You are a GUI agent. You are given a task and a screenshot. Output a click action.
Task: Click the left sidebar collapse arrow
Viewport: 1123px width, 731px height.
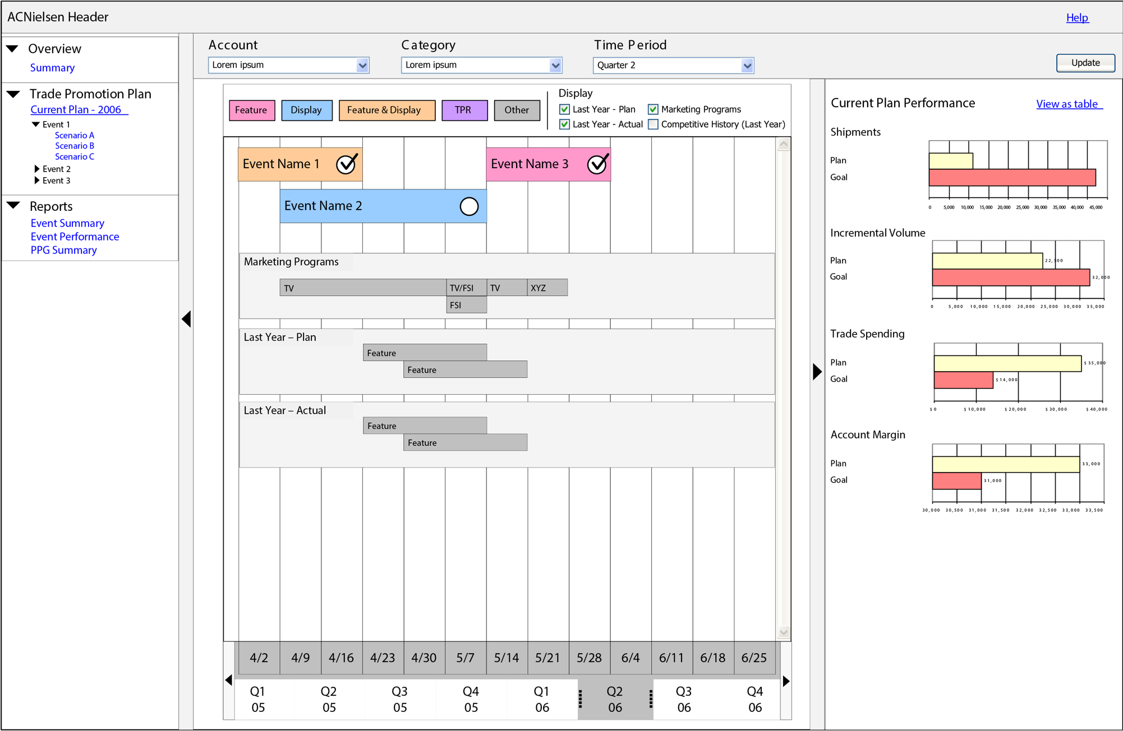point(186,319)
